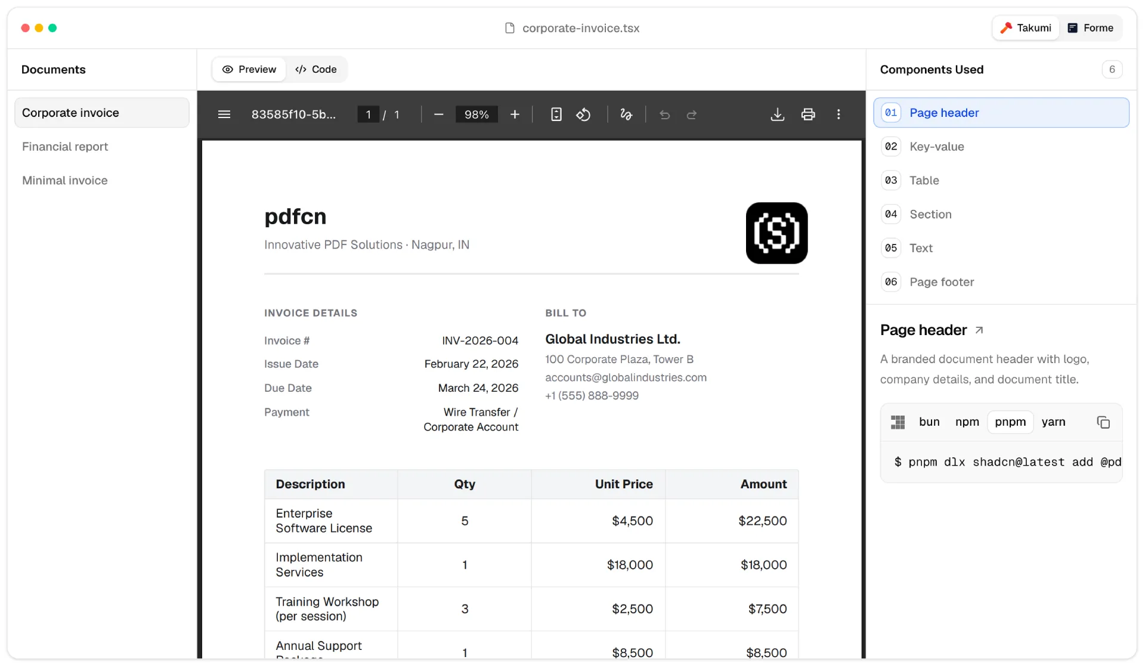Click the accounts@globalindustries.com email text
Image resolution: width=1145 pixels, height=666 pixels.
(x=626, y=377)
